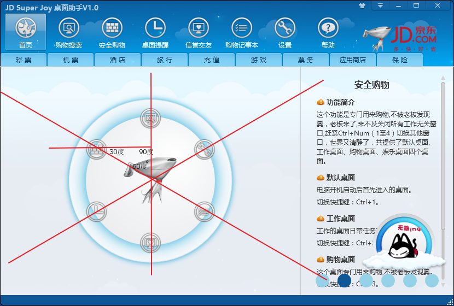
Task: Click the 工作桌面 section heading
Action: [340, 219]
